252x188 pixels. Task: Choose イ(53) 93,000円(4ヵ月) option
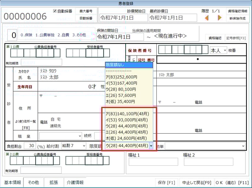click(126, 119)
